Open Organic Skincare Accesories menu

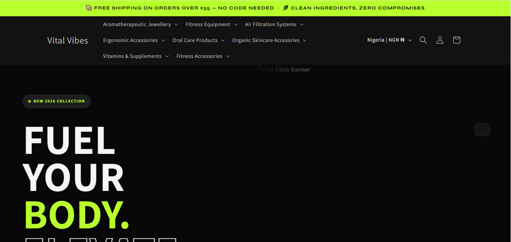point(269,40)
